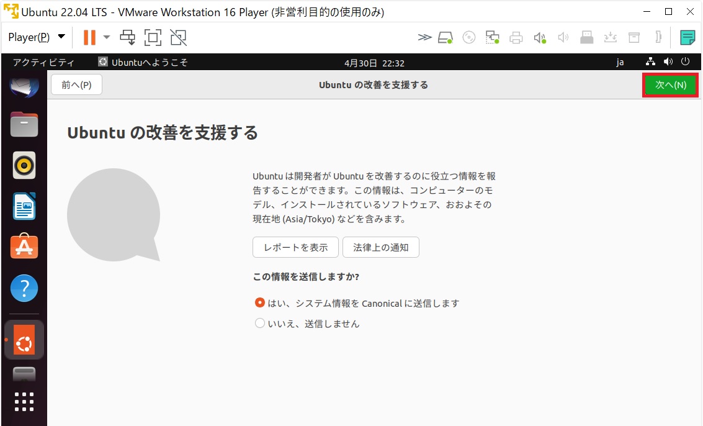Open the アクティビティ overview
This screenshot has width=703, height=426.
point(43,62)
